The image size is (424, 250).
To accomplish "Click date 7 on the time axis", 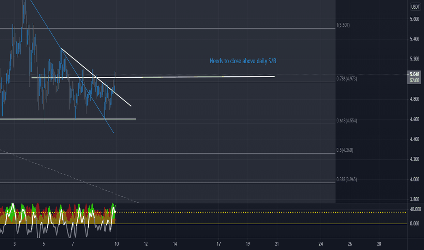I will tap(73, 244).
